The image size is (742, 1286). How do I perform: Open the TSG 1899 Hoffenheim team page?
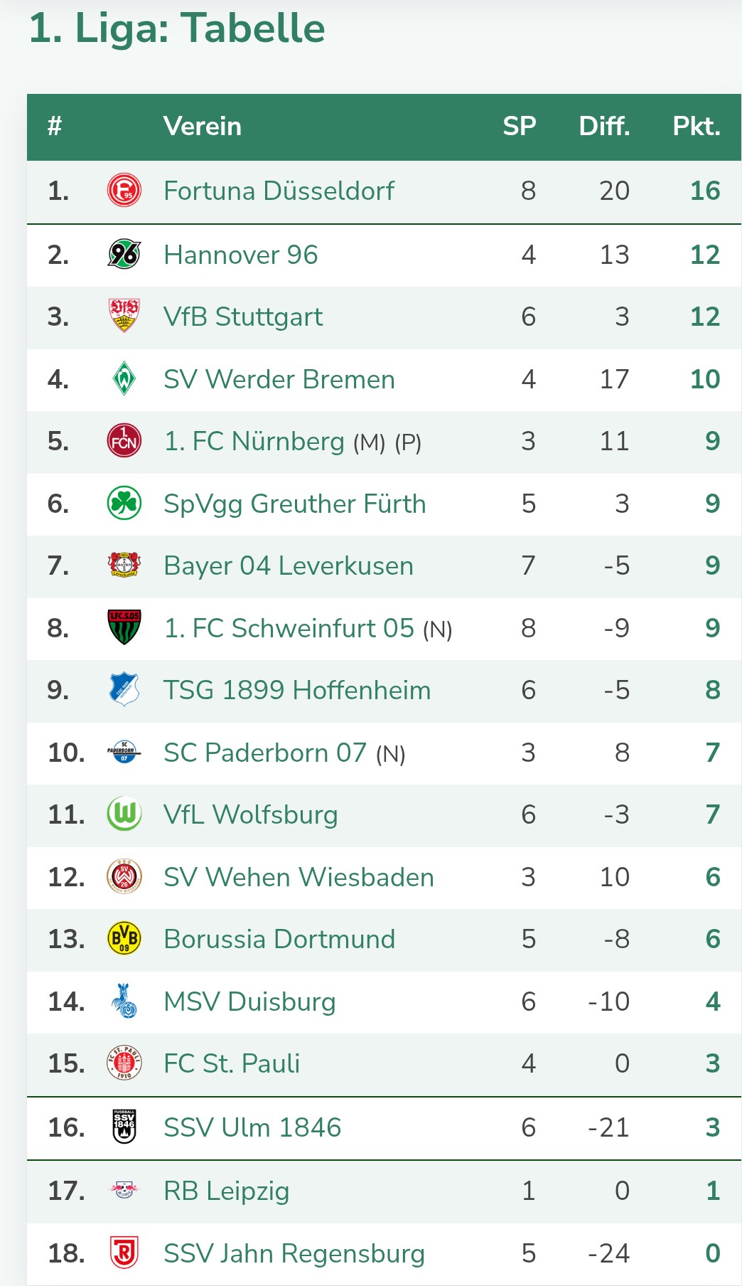tap(296, 690)
